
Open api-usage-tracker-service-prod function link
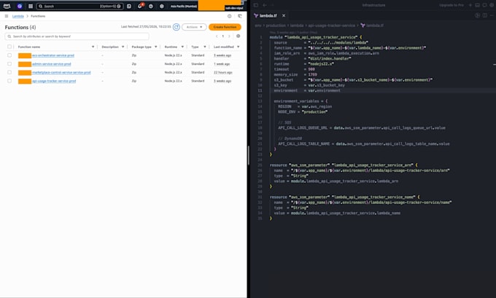54,81
